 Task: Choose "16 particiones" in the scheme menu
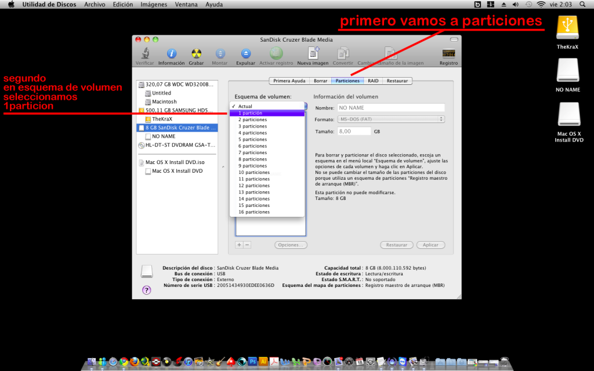pos(267,212)
